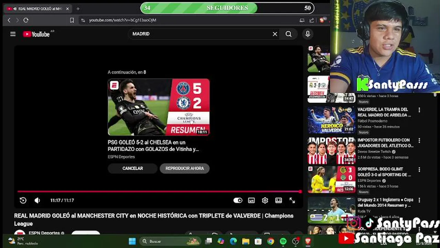Viewport: 440px width, 248px height.
Task: Open Uruguay 2 x 1 Inglaterra video title
Action: pos(385,203)
